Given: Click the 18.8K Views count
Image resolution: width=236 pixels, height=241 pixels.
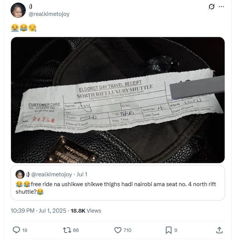Looking at the screenshot, I should 86,211.
